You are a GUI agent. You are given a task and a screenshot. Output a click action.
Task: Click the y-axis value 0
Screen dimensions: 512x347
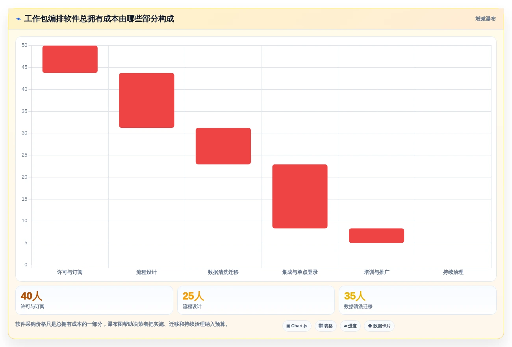pos(26,265)
